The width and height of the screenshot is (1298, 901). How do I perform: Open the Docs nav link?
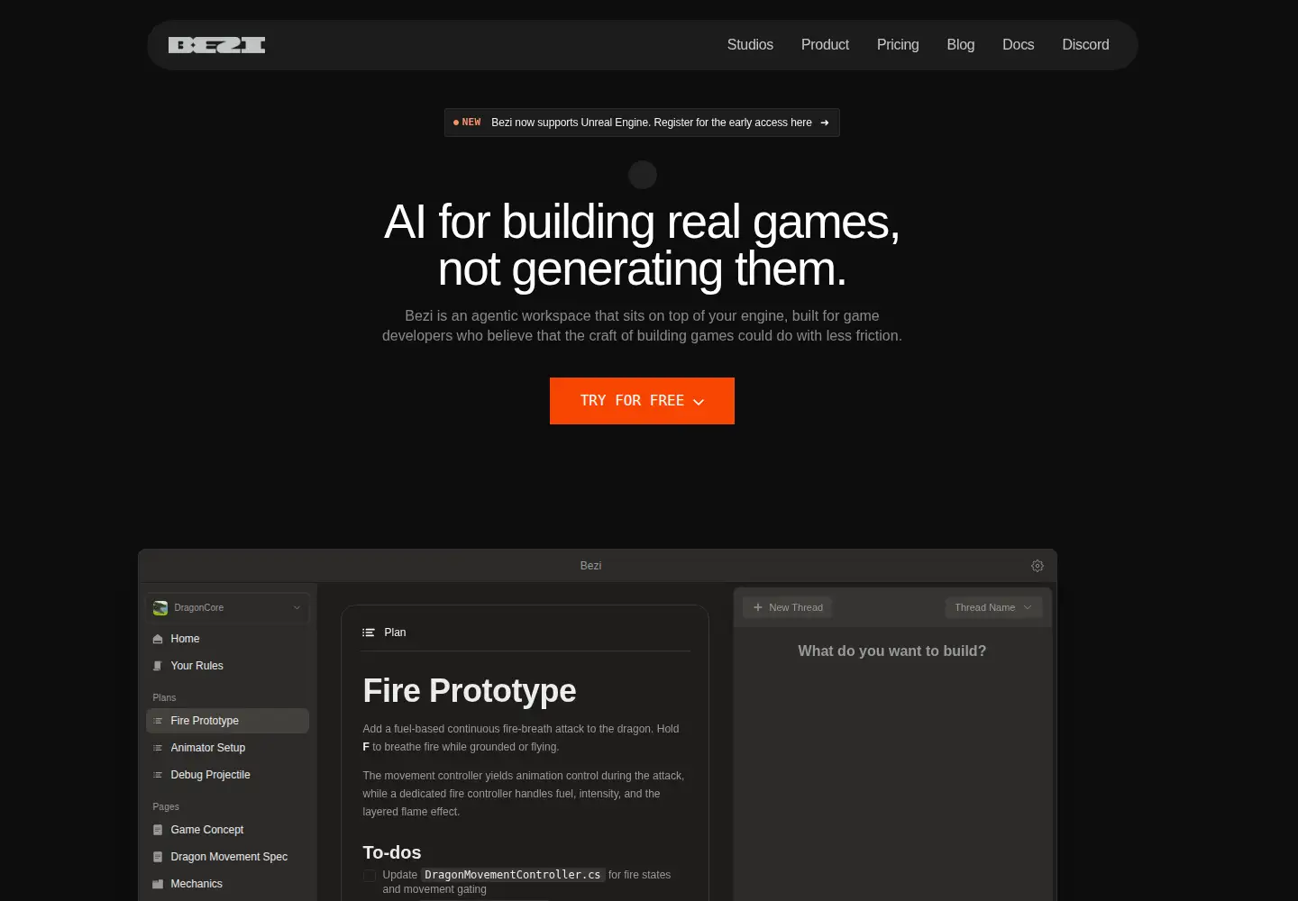pos(1019,45)
